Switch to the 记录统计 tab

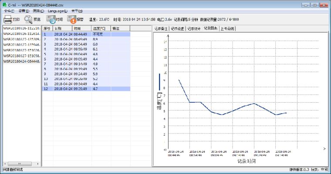point(194,28)
